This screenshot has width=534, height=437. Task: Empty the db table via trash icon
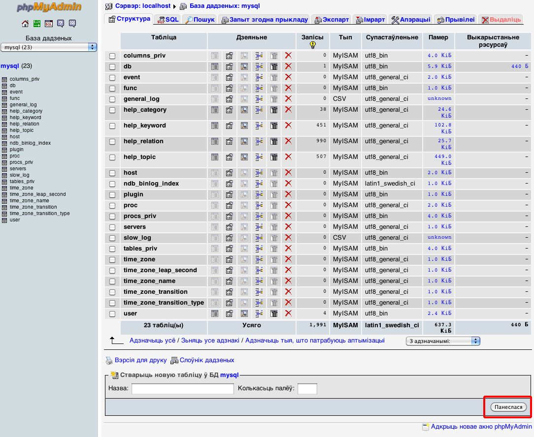point(274,66)
